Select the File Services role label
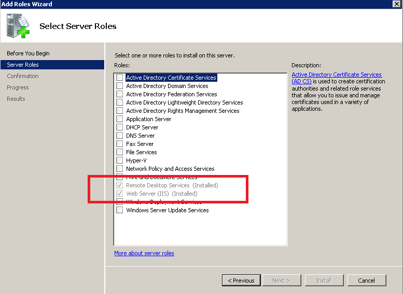This screenshot has width=403, height=294. (x=142, y=152)
